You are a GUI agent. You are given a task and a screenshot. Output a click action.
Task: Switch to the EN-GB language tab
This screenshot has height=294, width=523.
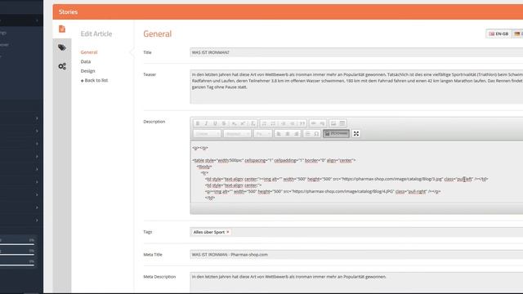point(498,34)
